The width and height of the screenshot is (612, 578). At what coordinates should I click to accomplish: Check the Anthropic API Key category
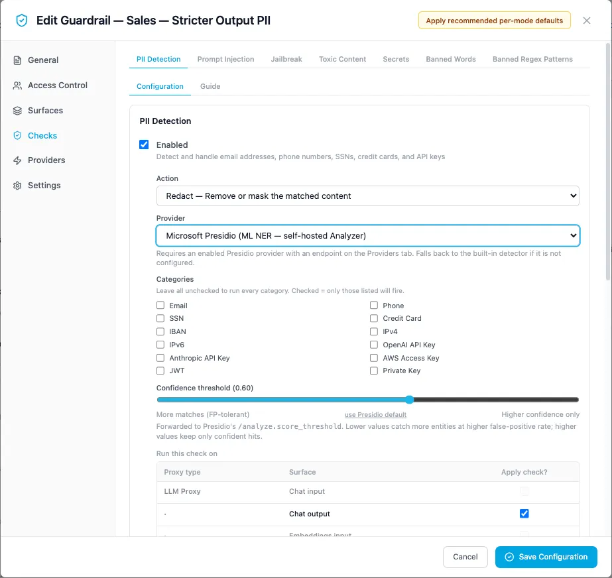(160, 358)
